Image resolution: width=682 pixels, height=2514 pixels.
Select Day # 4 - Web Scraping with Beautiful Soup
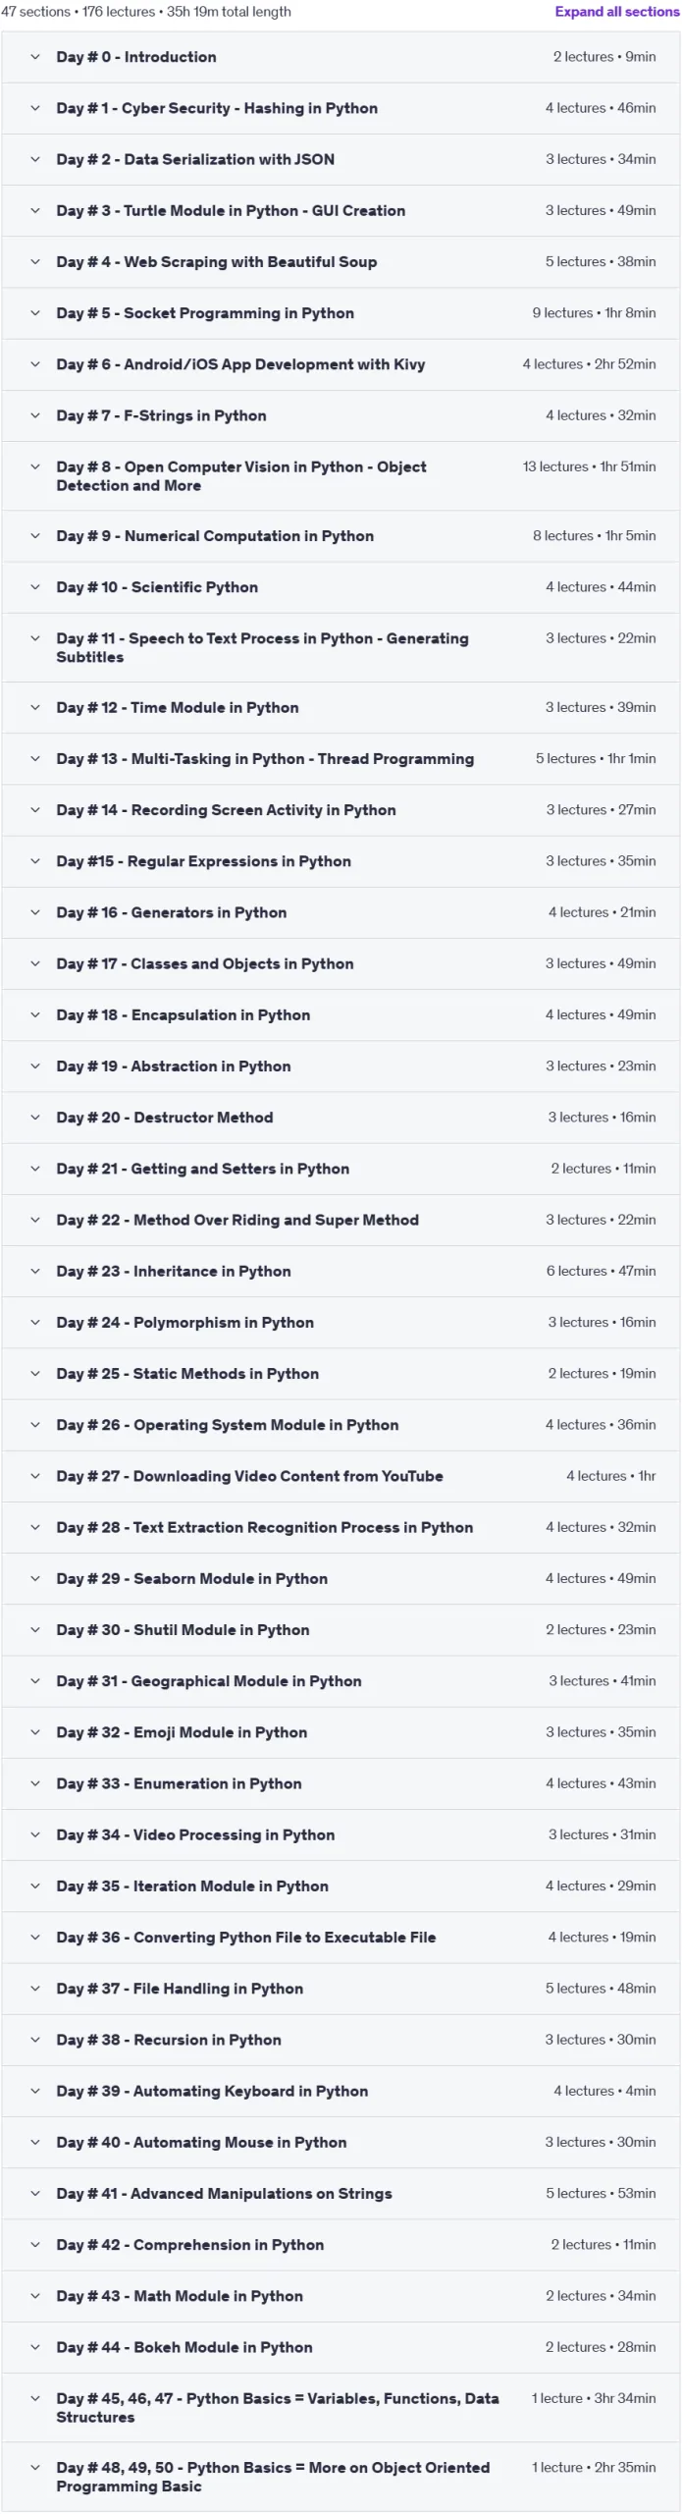click(x=217, y=262)
